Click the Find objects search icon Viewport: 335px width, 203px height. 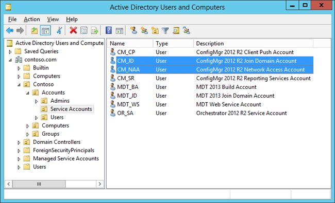coord(176,30)
